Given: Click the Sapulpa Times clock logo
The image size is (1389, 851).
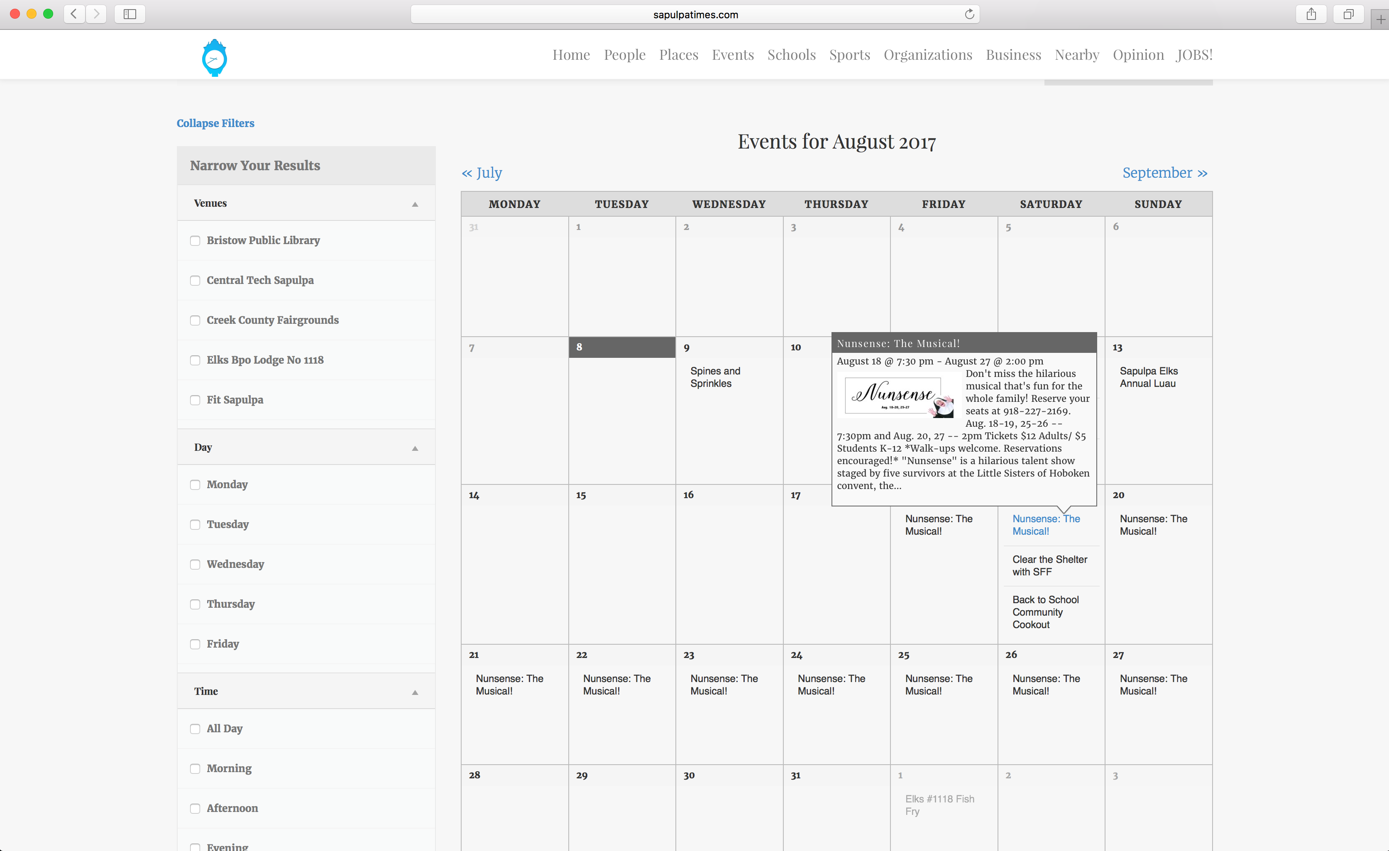Looking at the screenshot, I should click(x=214, y=57).
